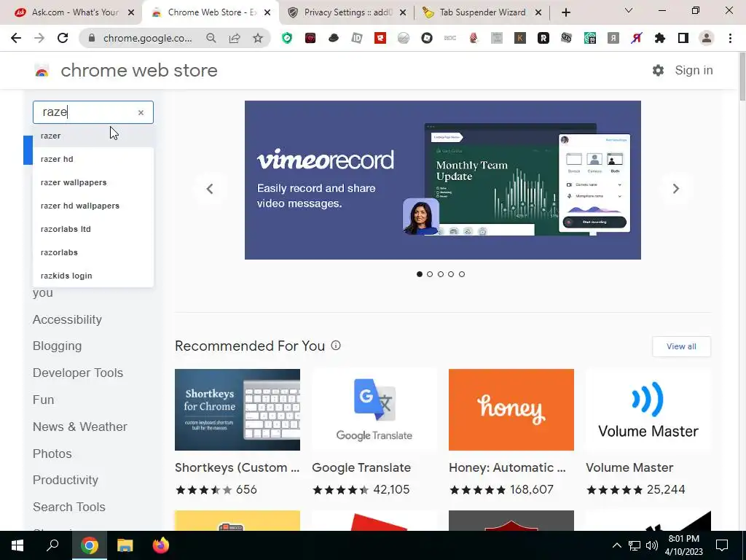The image size is (746, 560).
Task: Click the black R extension icon
Action: (x=543, y=38)
